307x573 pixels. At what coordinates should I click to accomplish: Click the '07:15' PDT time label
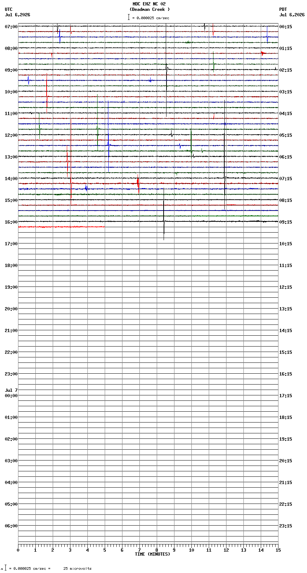(286, 179)
